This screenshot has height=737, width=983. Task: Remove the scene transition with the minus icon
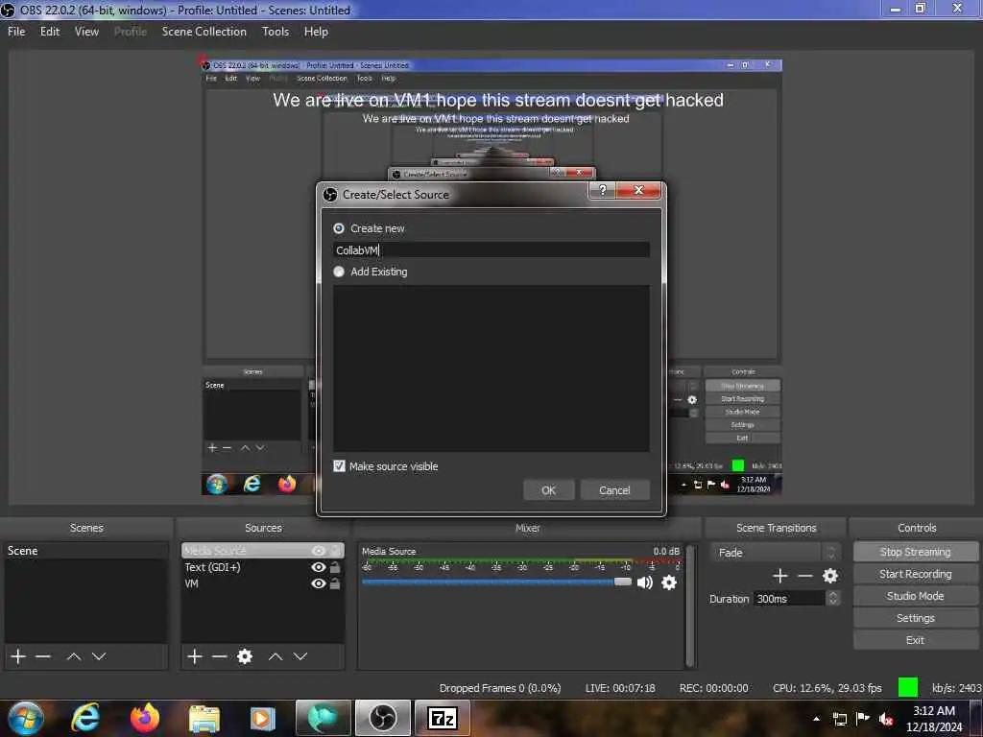coord(805,576)
